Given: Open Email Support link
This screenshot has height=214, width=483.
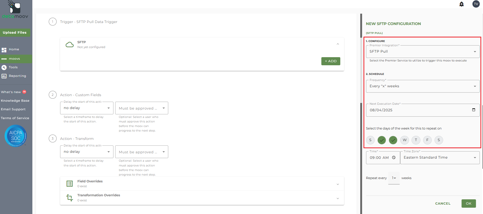Looking at the screenshot, I should [x=13, y=109].
